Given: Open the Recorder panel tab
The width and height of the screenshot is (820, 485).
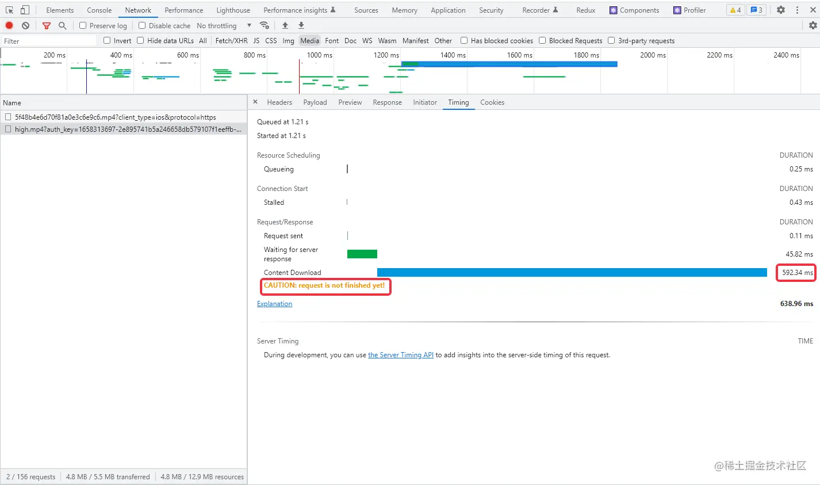Looking at the screenshot, I should pos(540,10).
